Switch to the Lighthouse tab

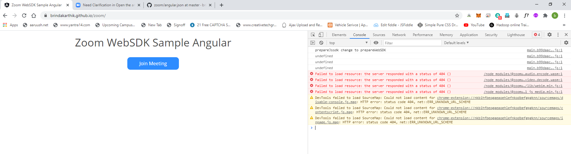pos(516,35)
